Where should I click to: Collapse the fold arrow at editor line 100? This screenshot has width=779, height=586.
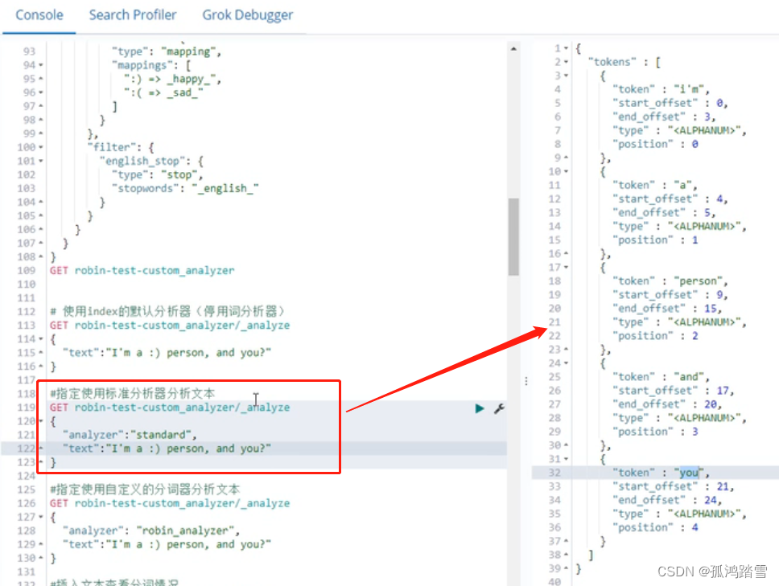coord(41,147)
